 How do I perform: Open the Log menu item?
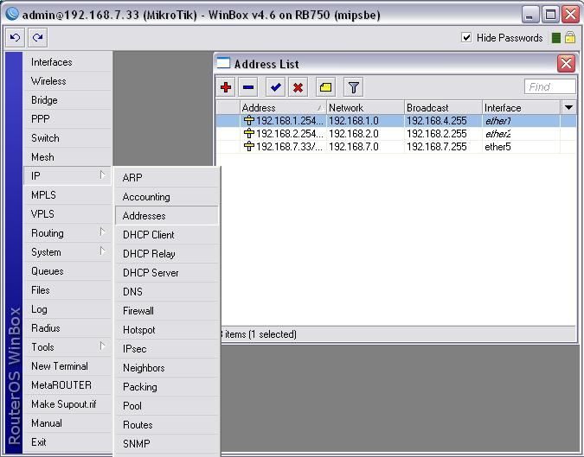tap(67, 309)
